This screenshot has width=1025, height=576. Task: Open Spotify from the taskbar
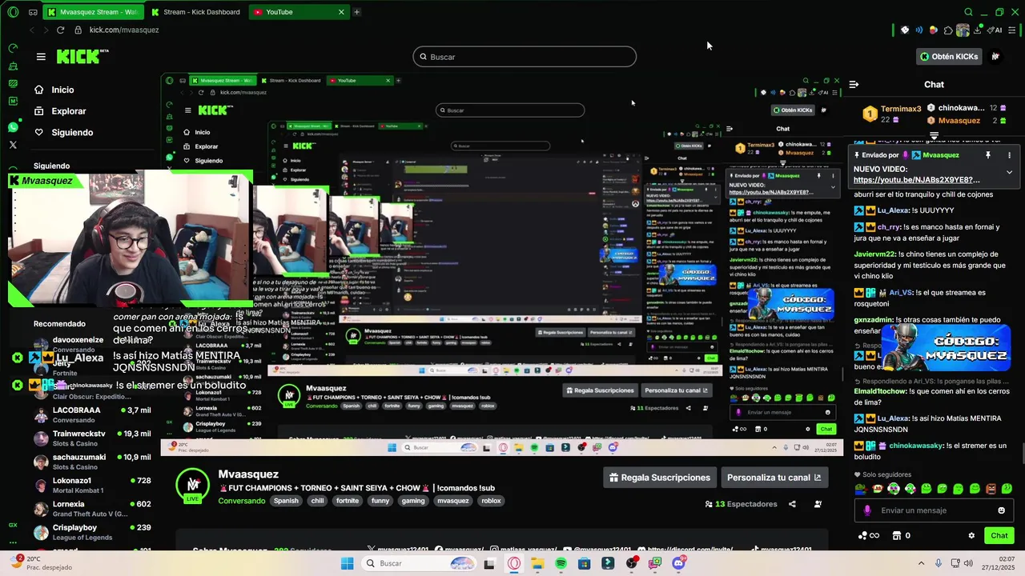[561, 563]
